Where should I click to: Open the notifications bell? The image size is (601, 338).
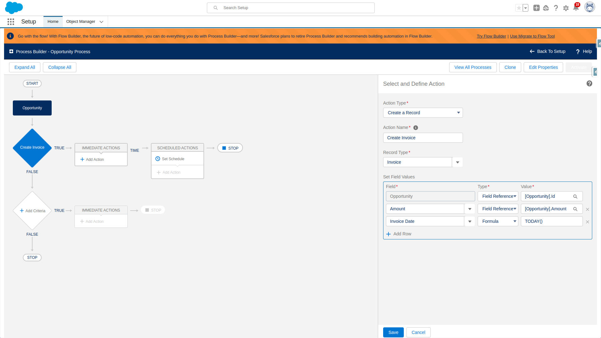(576, 8)
